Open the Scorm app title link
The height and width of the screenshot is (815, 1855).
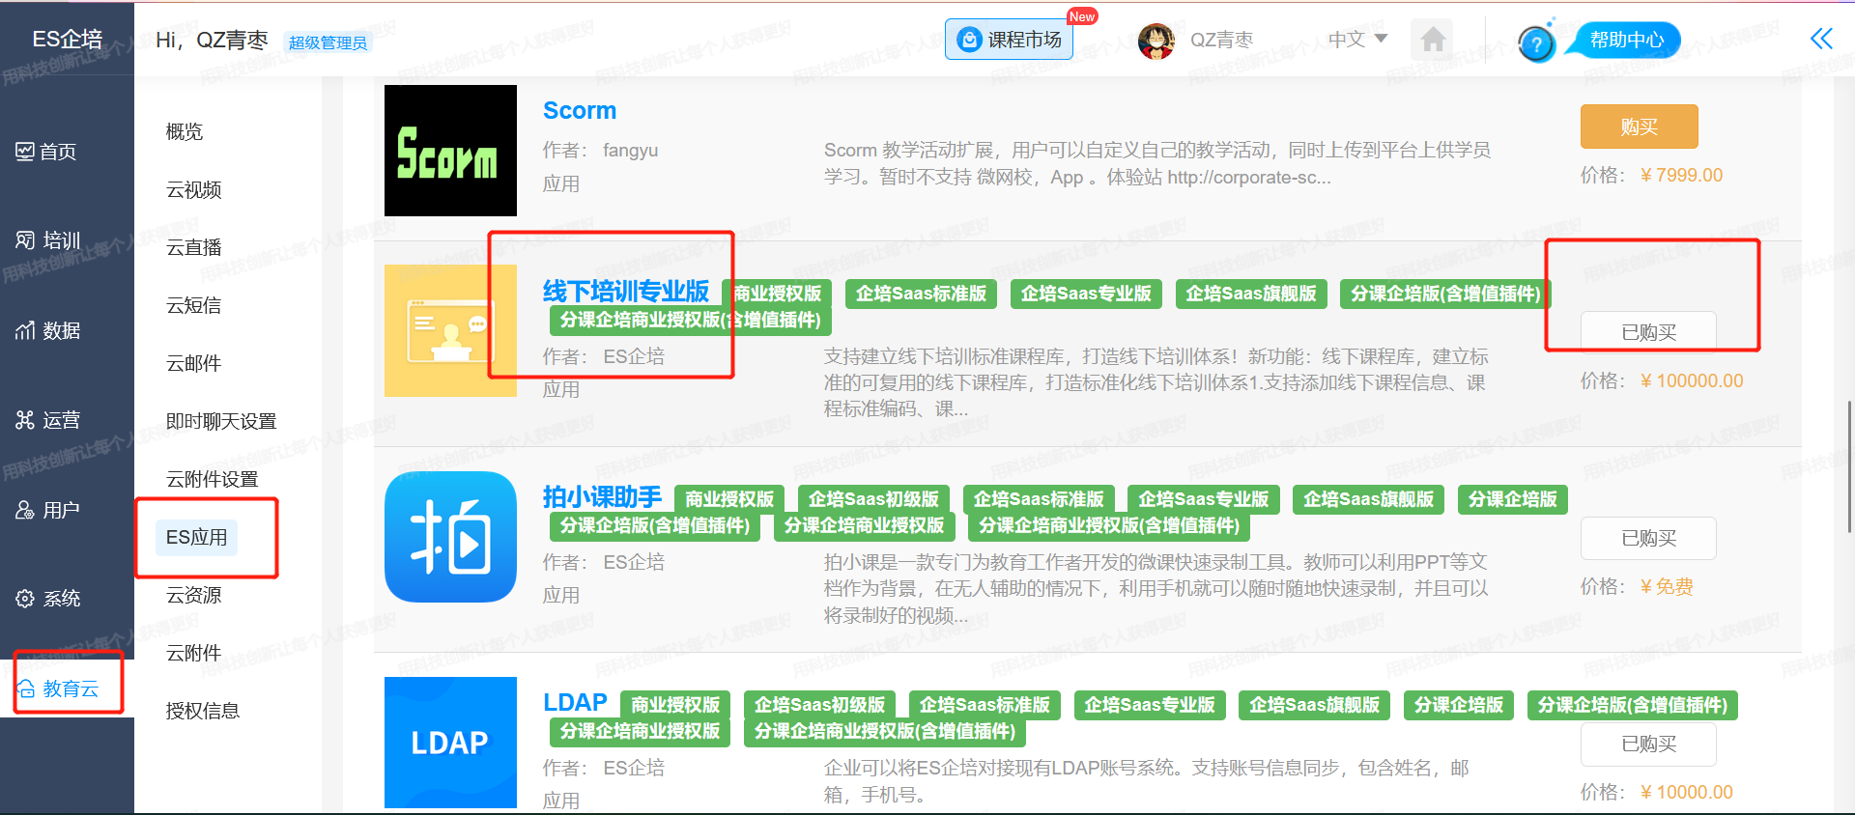[580, 110]
